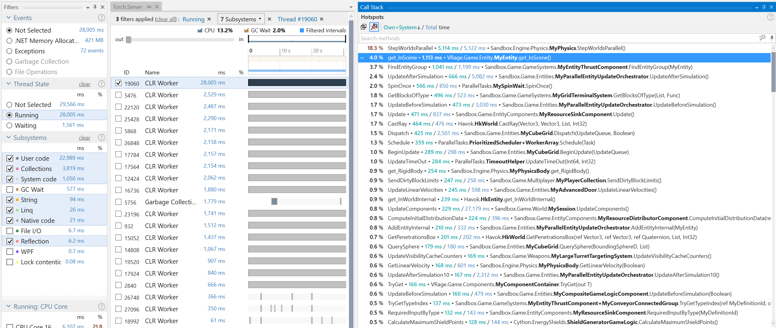Collapse the Events section
The width and height of the screenshot is (776, 328).
[9, 18]
